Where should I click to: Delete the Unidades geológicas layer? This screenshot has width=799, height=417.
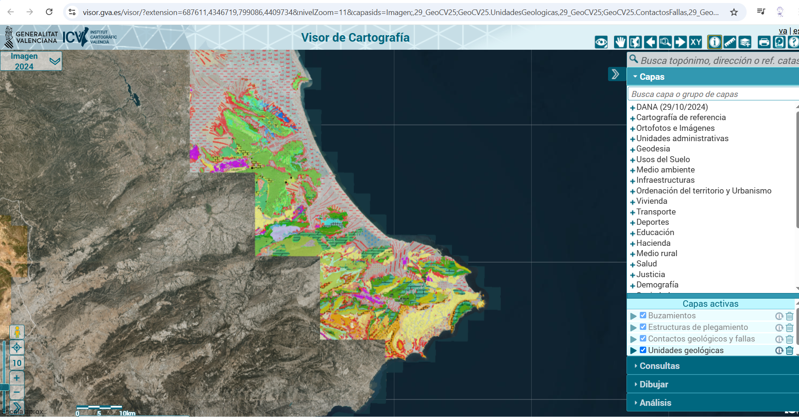(x=790, y=351)
